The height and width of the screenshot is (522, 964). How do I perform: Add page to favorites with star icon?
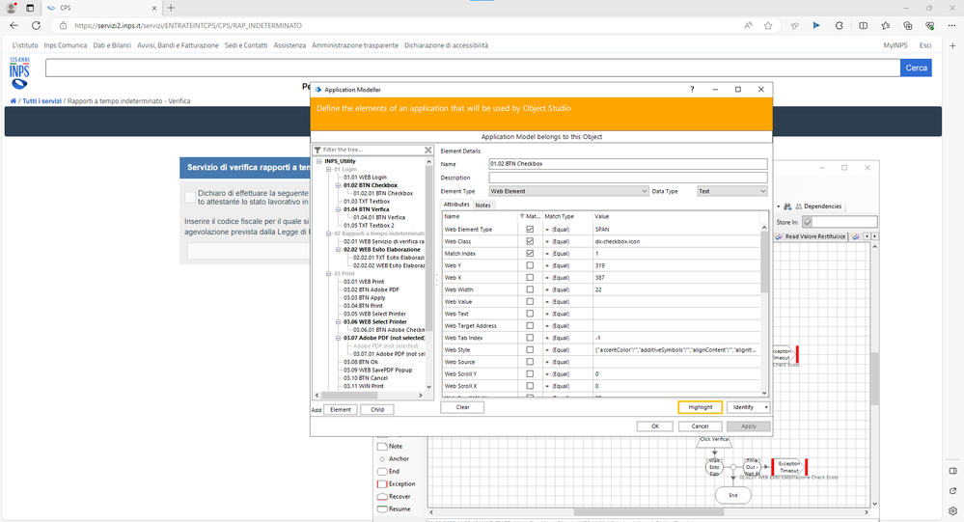tap(768, 25)
